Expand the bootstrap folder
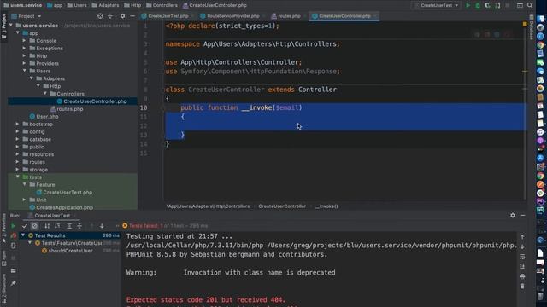 click(x=17, y=124)
